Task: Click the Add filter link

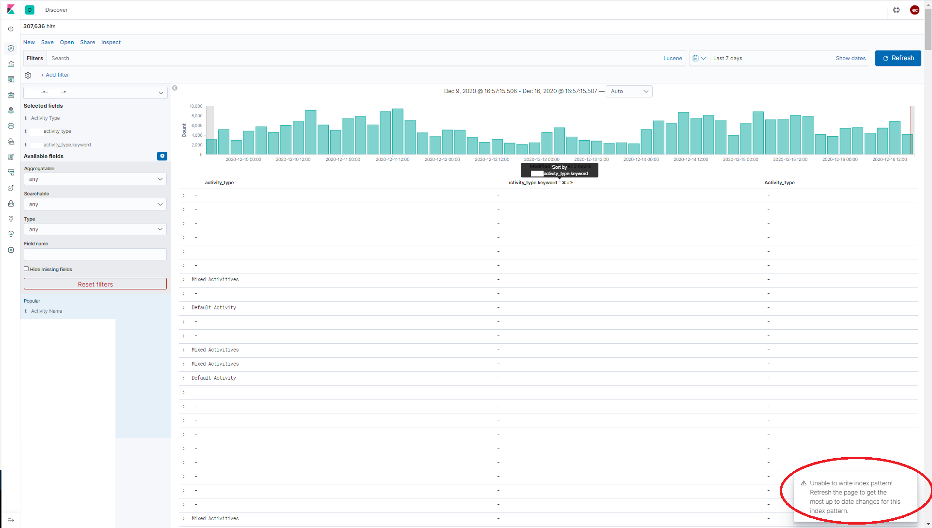Action: [x=55, y=75]
